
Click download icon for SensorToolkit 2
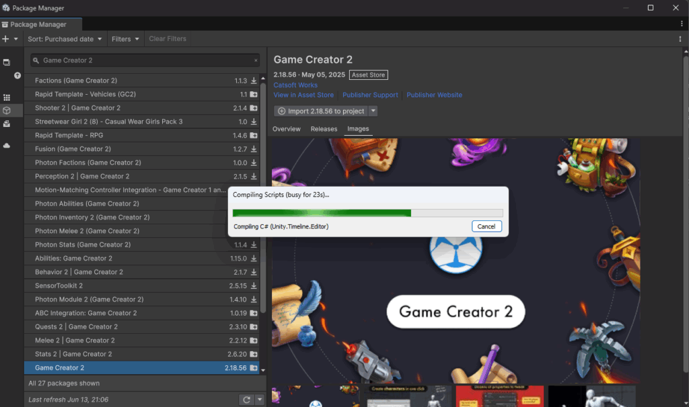[254, 285]
